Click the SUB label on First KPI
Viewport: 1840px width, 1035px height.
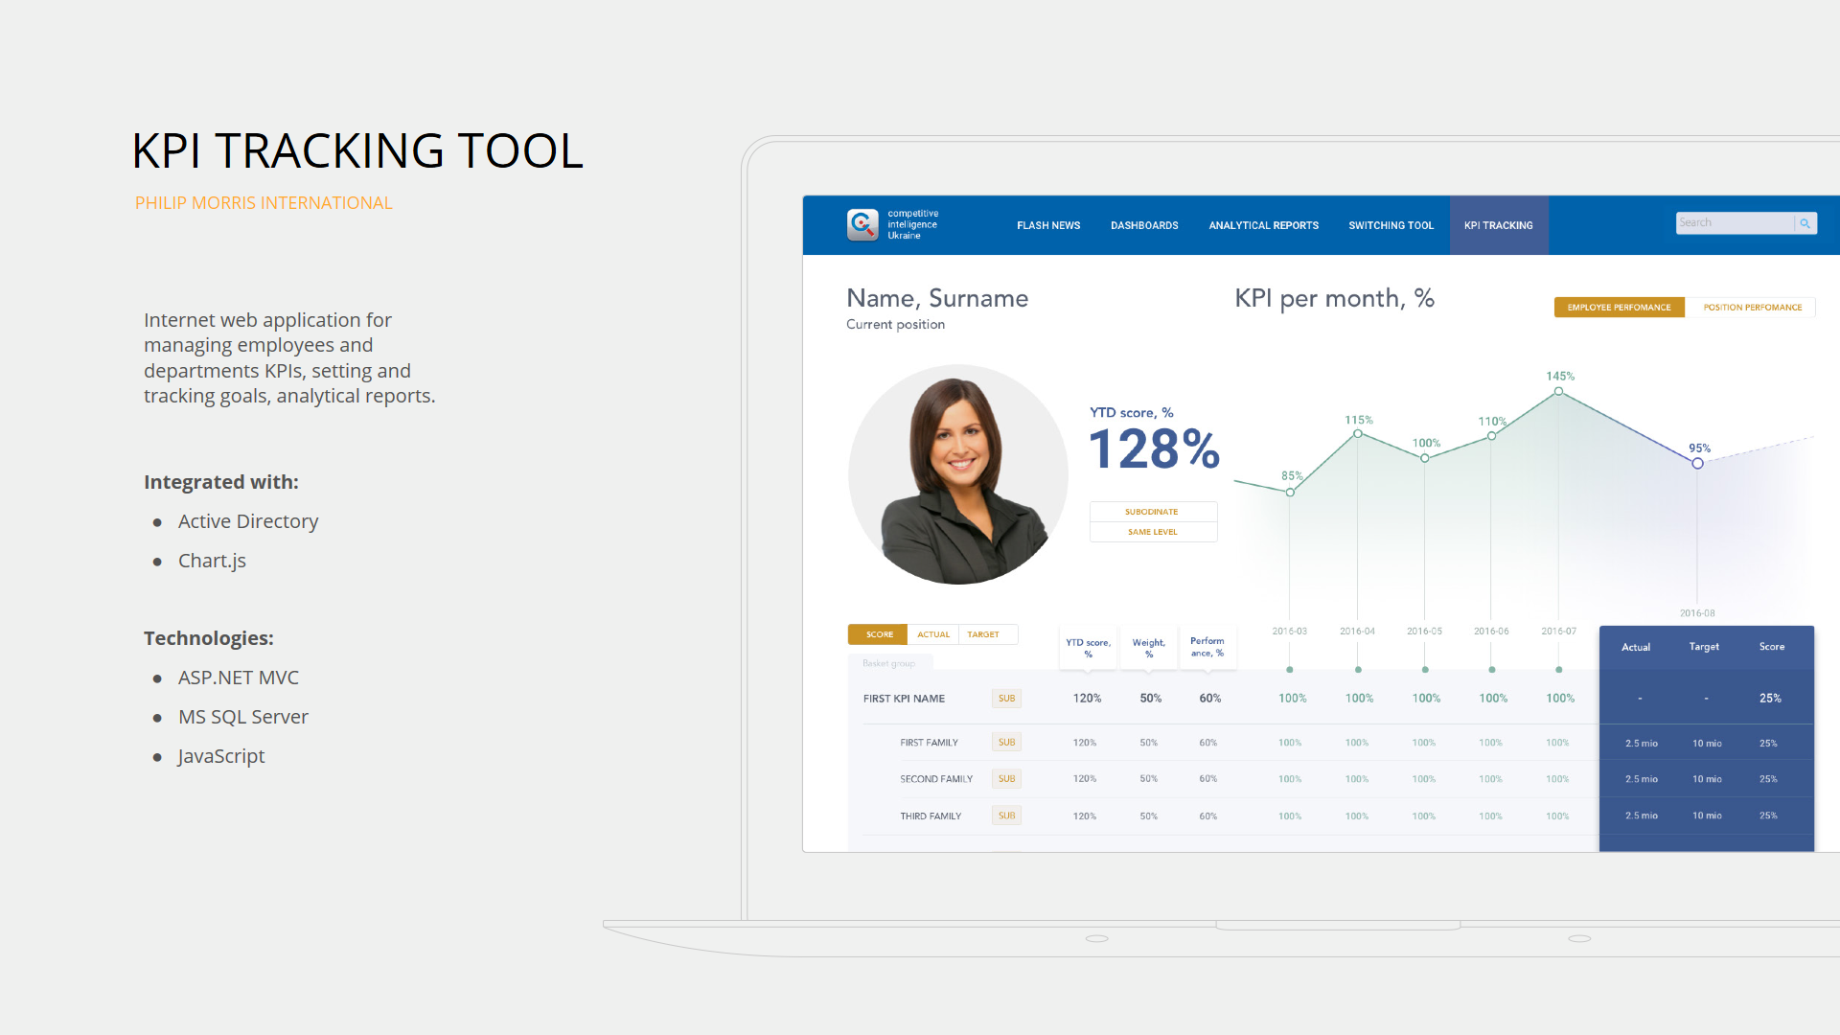click(1006, 699)
